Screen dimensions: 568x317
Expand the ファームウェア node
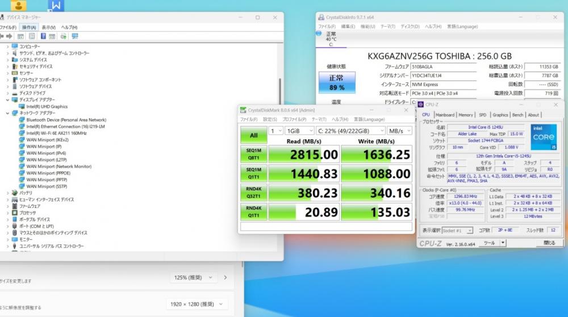tap(7, 206)
